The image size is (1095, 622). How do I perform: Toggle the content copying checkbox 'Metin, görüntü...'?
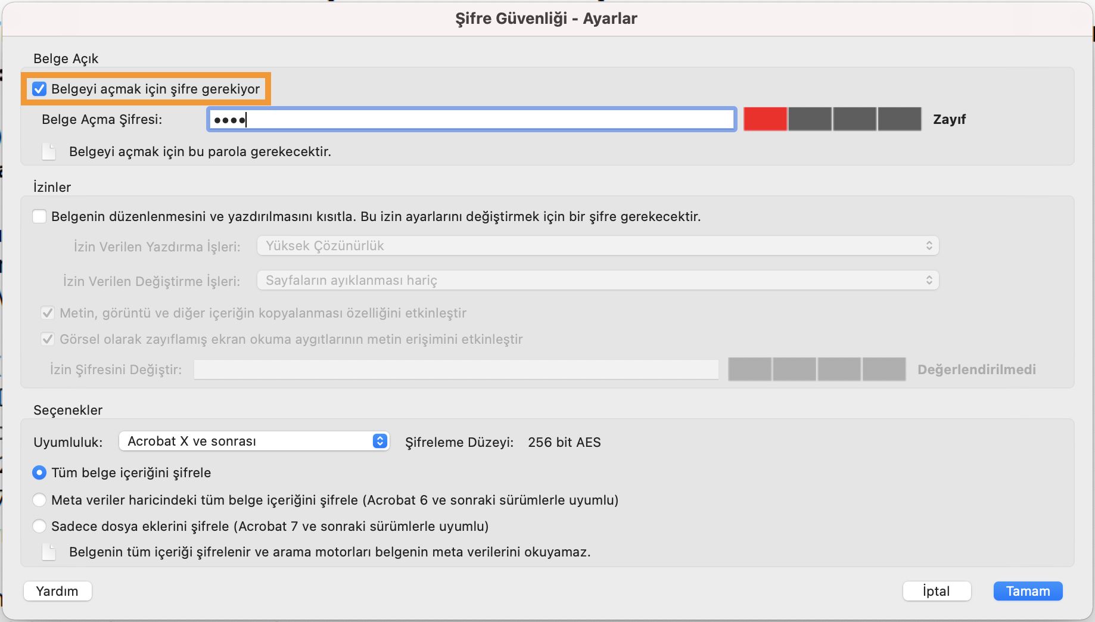(x=48, y=313)
